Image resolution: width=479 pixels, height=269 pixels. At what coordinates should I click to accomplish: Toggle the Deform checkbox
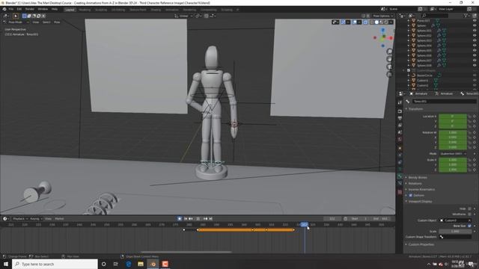click(x=411, y=196)
